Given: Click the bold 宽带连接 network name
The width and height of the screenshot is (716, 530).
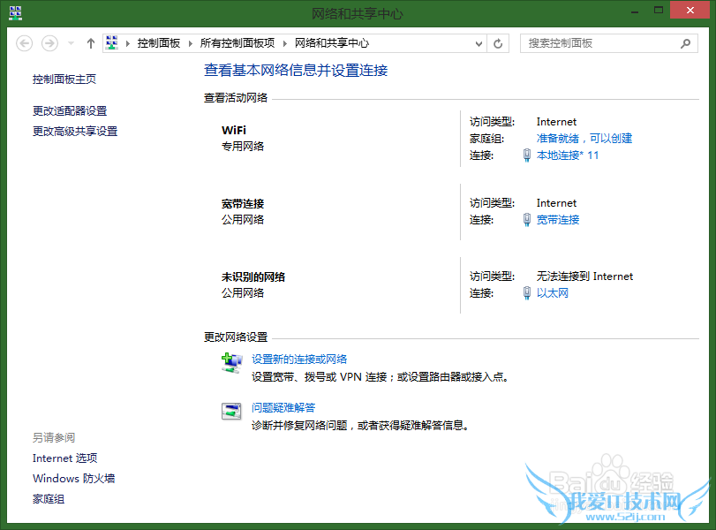Looking at the screenshot, I should point(243,204).
